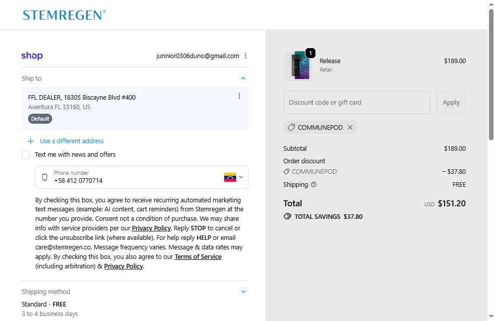Click the Release product thumbnail
495x321 pixels.
pos(298,66)
